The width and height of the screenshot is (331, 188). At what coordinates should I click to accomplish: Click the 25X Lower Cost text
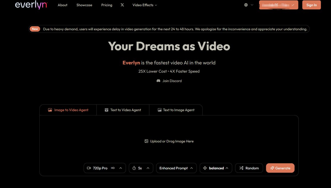pos(153,71)
